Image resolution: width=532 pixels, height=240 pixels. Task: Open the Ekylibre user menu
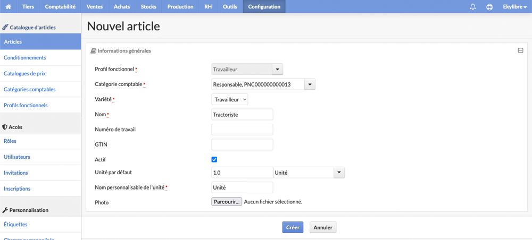click(x=514, y=7)
